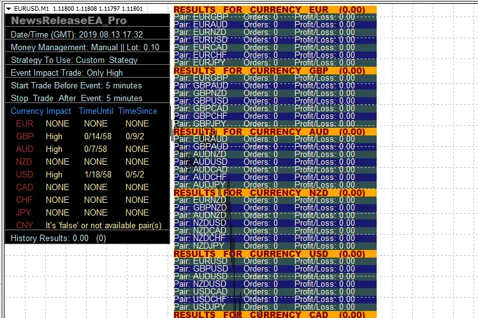
Task: Select the GBP currency label in the table
Action: [25, 136]
